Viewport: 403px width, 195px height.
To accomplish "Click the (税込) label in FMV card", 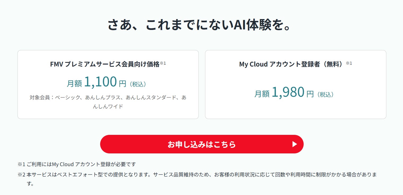I will (x=138, y=84).
